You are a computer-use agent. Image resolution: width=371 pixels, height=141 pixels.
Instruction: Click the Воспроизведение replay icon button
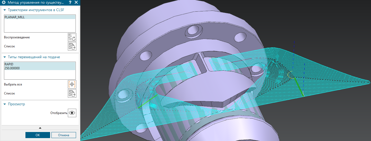pos(72,37)
